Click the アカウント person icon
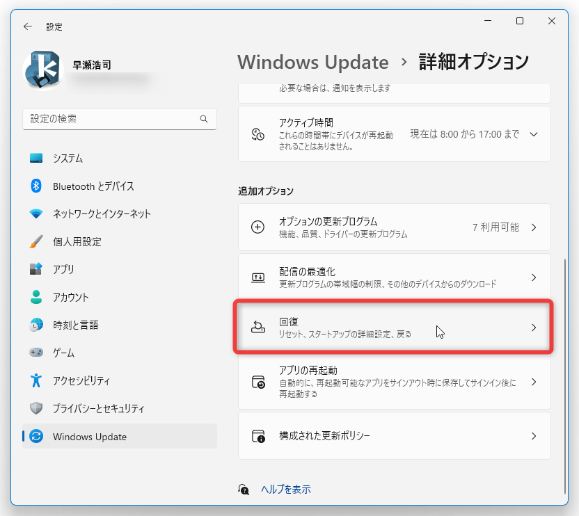Screen dimensions: 579x516 (x=36, y=297)
